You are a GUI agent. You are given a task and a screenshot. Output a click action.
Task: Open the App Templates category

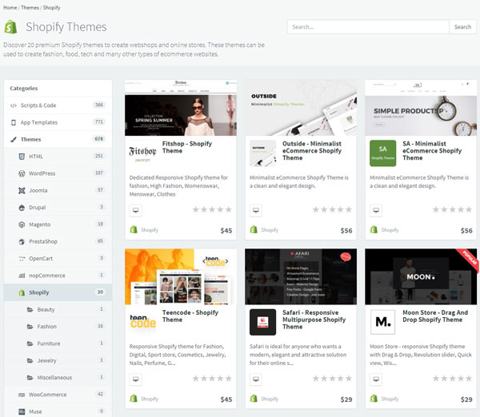pos(58,122)
